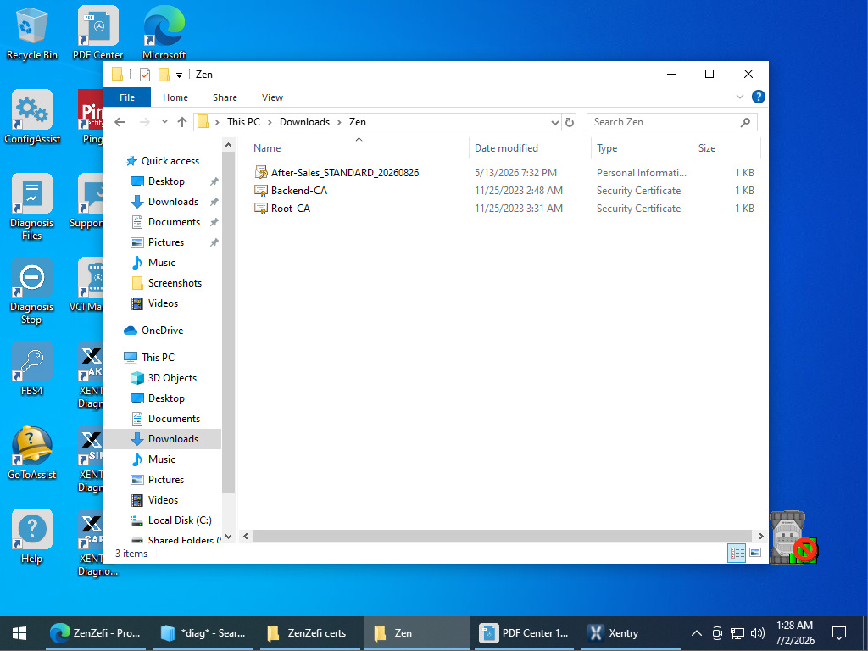Refresh the Zen folder view

click(x=569, y=122)
